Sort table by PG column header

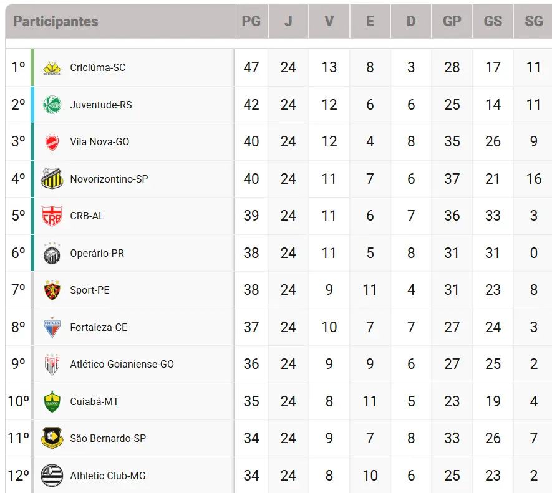(x=251, y=21)
